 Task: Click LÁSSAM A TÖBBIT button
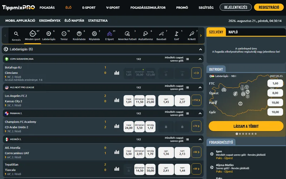tap(246, 126)
